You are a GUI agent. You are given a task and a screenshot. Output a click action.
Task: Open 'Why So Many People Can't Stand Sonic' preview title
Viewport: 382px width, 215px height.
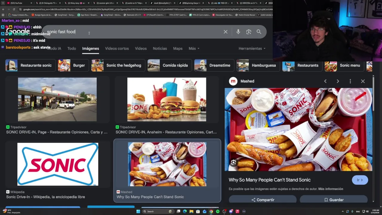pyautogui.click(x=270, y=180)
